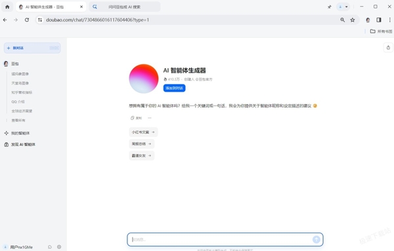Select the 小红书文案 suggestion chip
Screen dimensions: 394x251
[143, 132]
